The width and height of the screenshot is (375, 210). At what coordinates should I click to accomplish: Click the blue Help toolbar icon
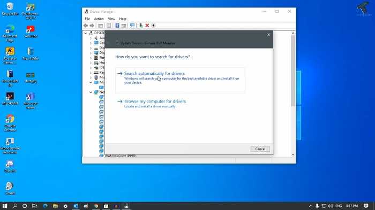(117, 26)
